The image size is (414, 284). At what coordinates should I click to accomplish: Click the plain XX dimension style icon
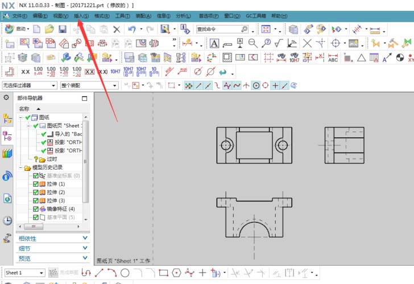point(26,72)
